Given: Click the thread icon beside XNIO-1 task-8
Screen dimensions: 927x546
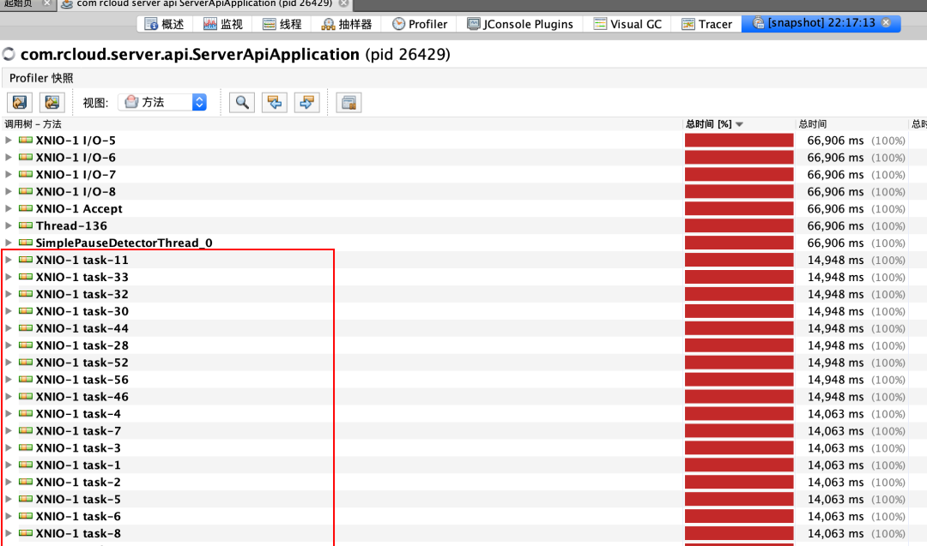Looking at the screenshot, I should pos(26,533).
